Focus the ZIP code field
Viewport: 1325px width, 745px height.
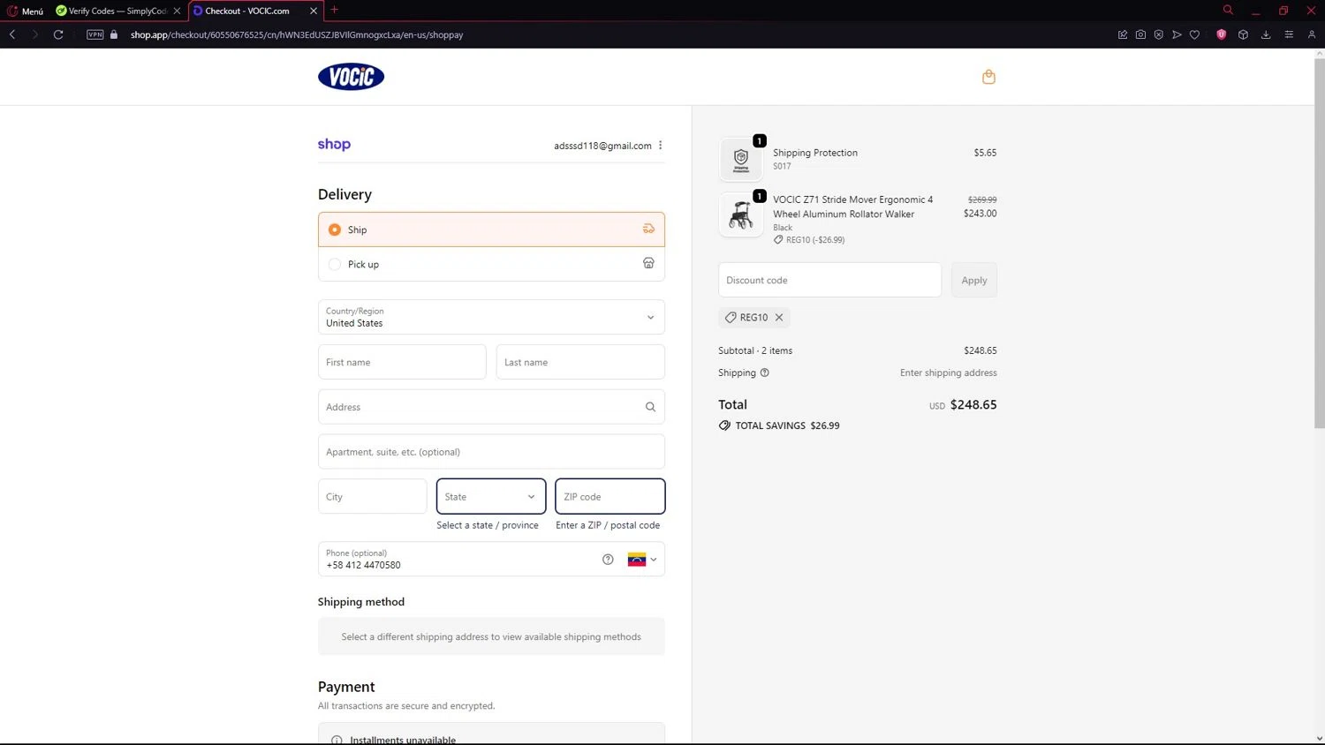[x=610, y=496]
